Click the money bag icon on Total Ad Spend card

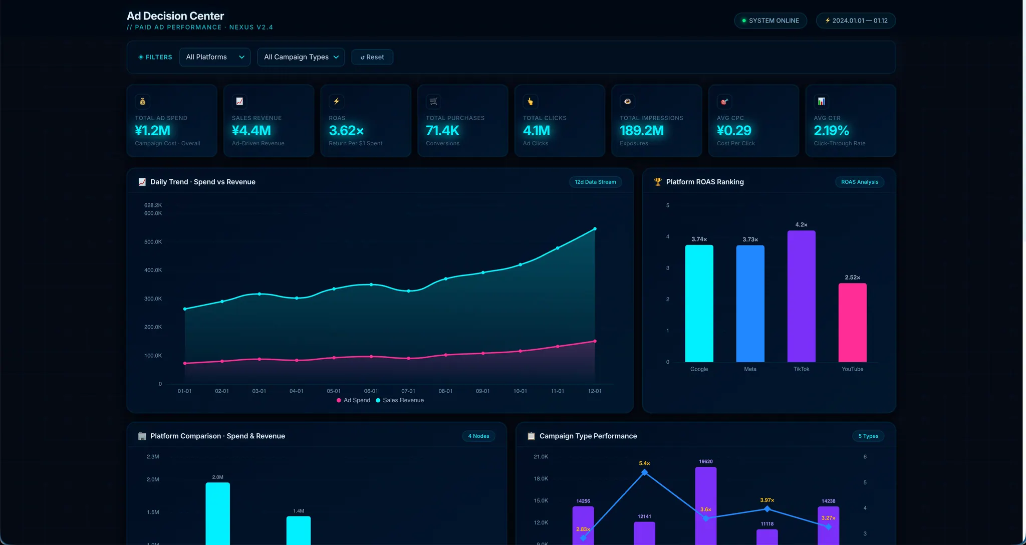click(x=143, y=102)
